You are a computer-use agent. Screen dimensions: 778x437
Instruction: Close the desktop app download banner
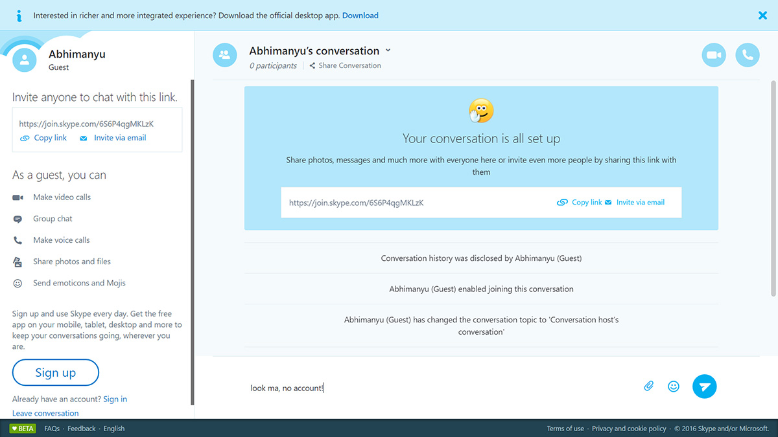click(762, 16)
